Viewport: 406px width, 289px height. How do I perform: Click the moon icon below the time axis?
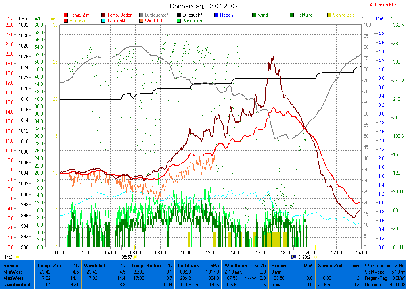[293, 257]
